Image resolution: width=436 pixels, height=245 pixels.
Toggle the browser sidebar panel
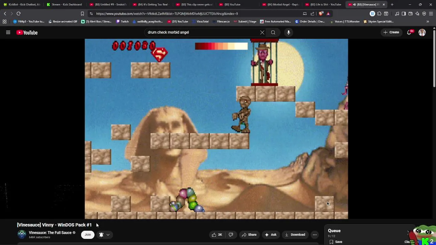[404, 14]
